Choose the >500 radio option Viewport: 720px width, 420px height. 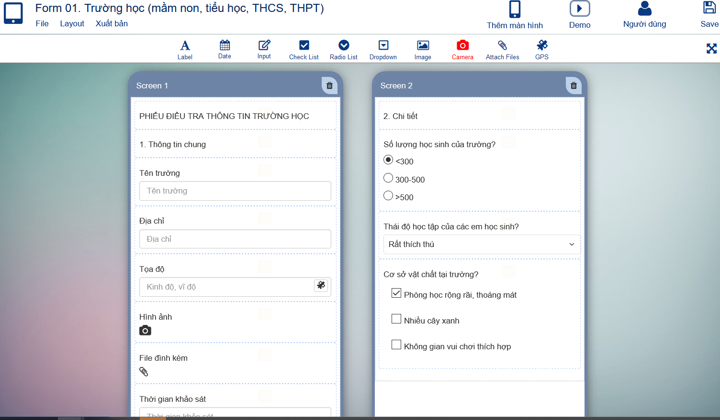[x=388, y=196]
